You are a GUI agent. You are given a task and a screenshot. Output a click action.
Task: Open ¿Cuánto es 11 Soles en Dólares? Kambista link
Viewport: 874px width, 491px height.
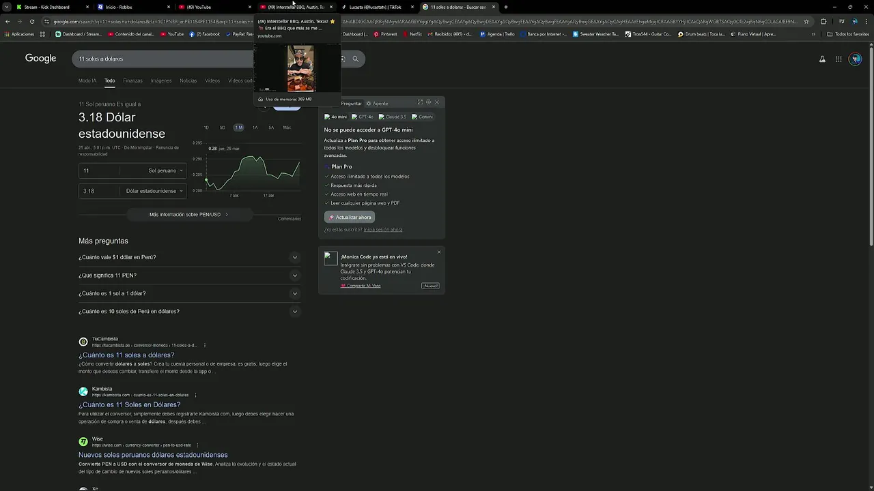coord(129,404)
